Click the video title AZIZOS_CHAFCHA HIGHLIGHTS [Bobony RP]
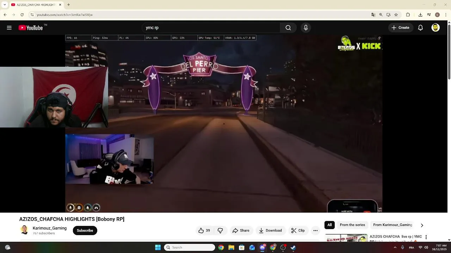The width and height of the screenshot is (451, 253). [x=72, y=219]
